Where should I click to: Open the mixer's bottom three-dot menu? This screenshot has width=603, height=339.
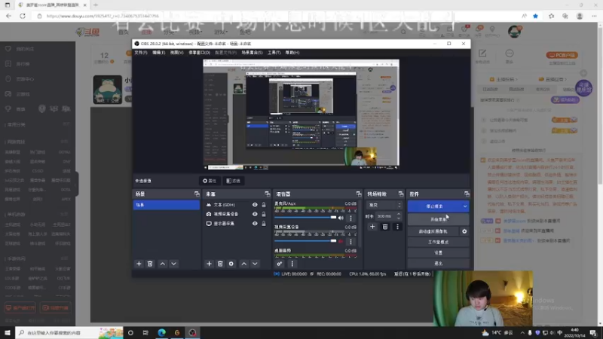292,264
